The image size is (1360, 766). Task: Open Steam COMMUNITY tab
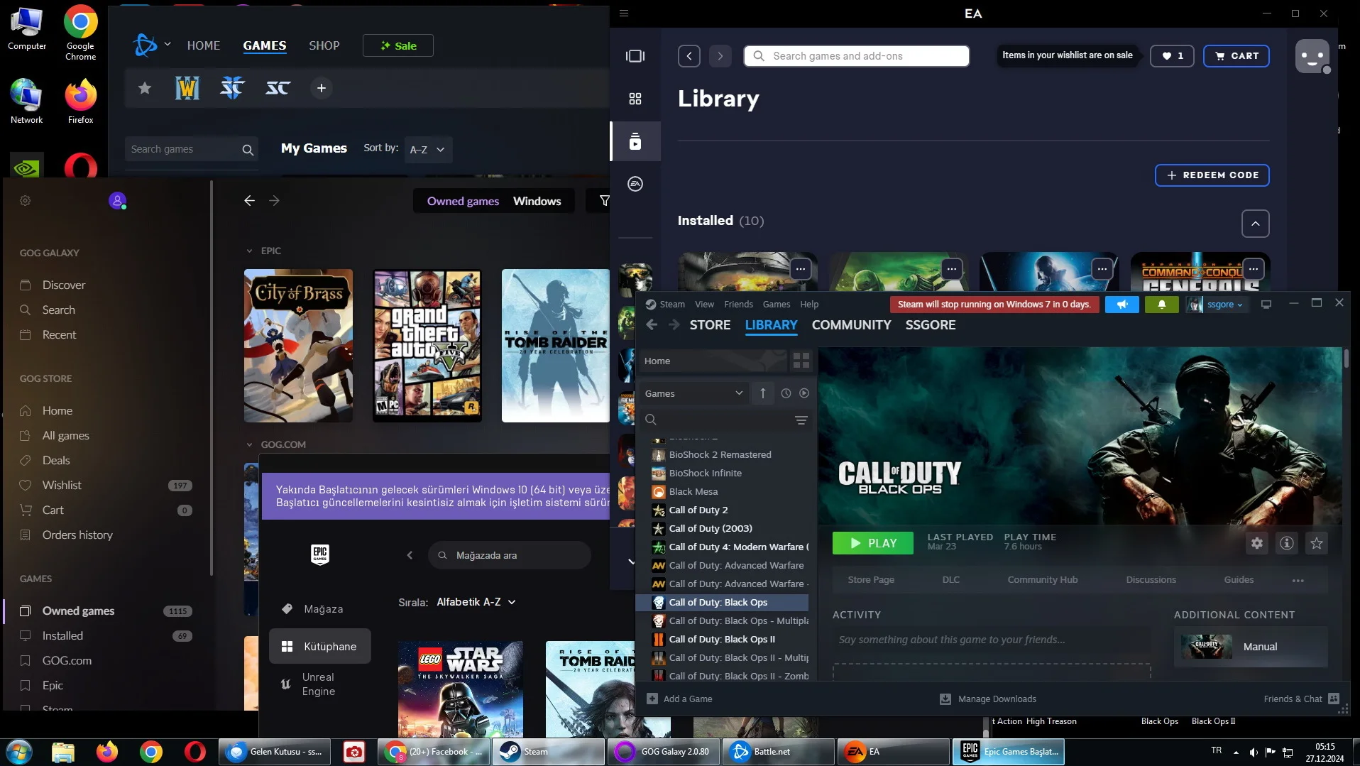851,325
